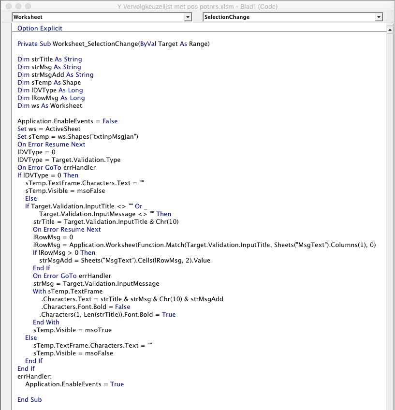This screenshot has height=410, width=395.
Task: Click the 'errHandler:' label line
Action: (34, 377)
